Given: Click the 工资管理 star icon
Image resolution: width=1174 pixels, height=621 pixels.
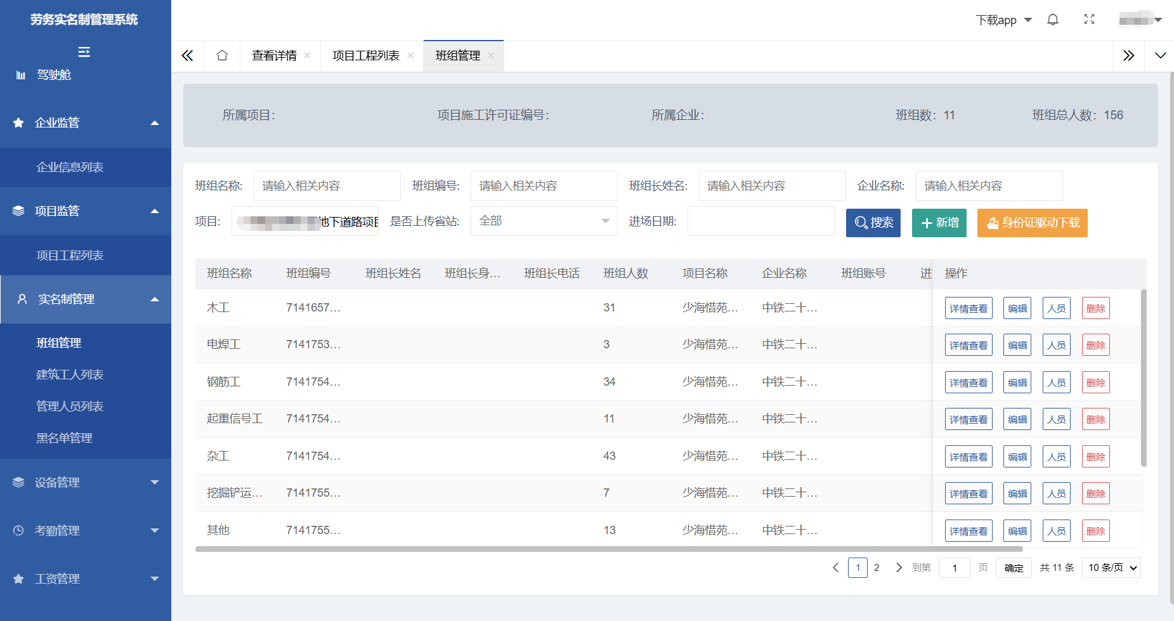Looking at the screenshot, I should 17,579.
